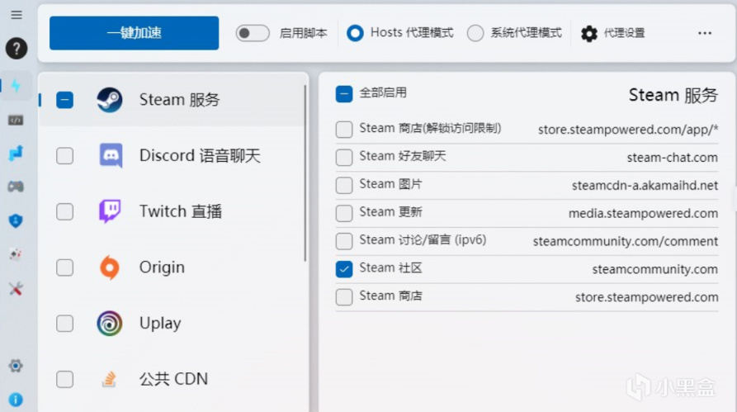Viewport: 737px width, 412px height.
Task: Select the lightning bolt acceleration icon
Action: (16, 86)
